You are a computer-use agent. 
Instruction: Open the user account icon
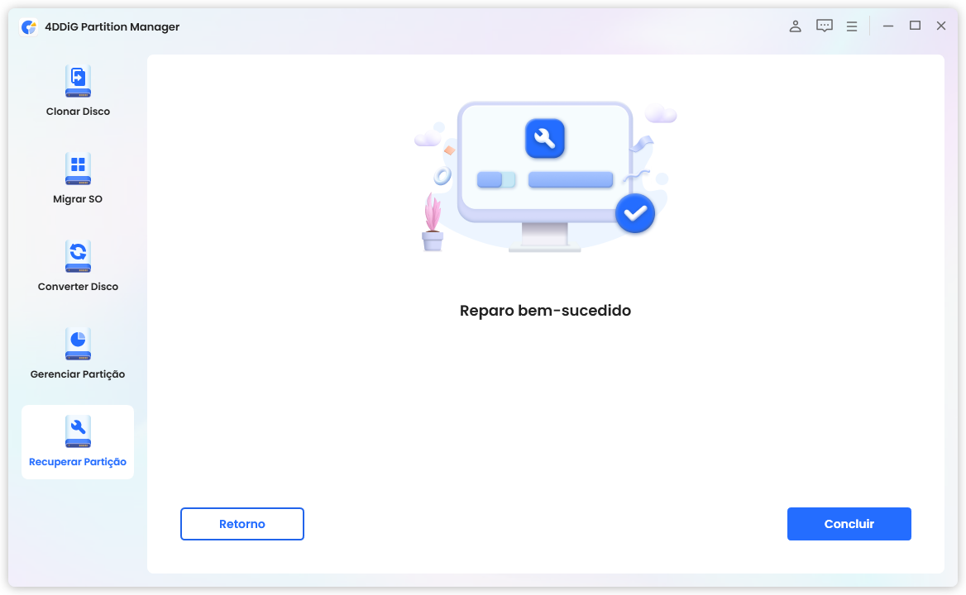795,26
